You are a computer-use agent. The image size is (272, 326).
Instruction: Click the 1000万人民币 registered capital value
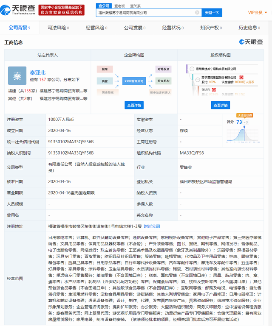[x=61, y=120]
